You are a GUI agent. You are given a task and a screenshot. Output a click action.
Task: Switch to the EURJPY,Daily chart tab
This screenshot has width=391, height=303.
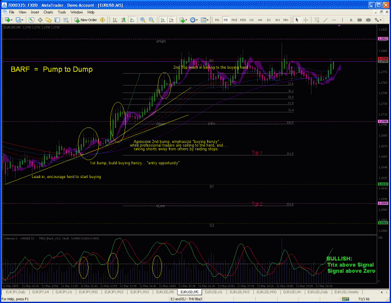tap(16, 292)
